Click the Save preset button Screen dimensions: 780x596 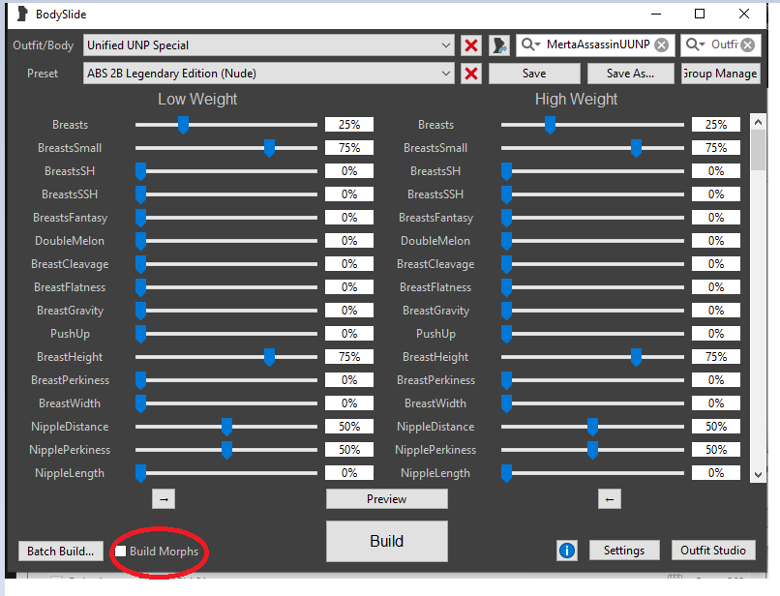[x=534, y=74]
